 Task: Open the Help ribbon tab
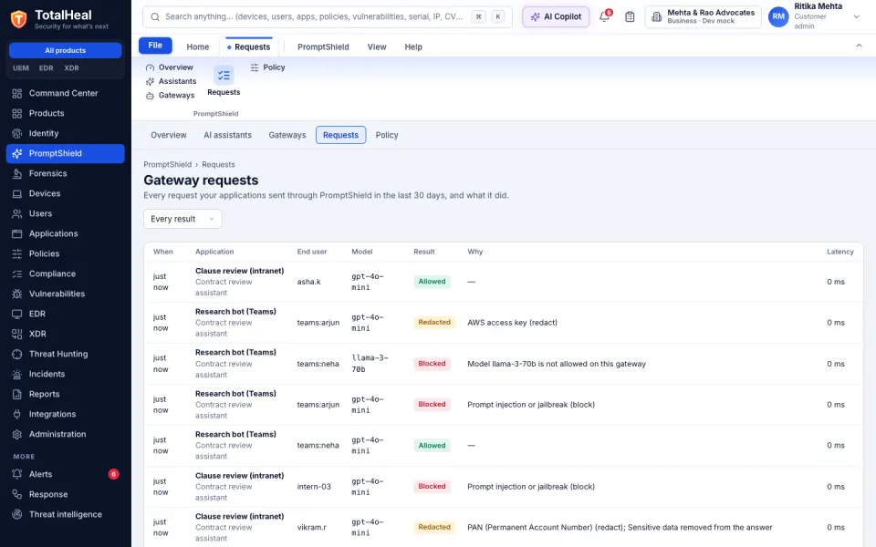point(413,46)
